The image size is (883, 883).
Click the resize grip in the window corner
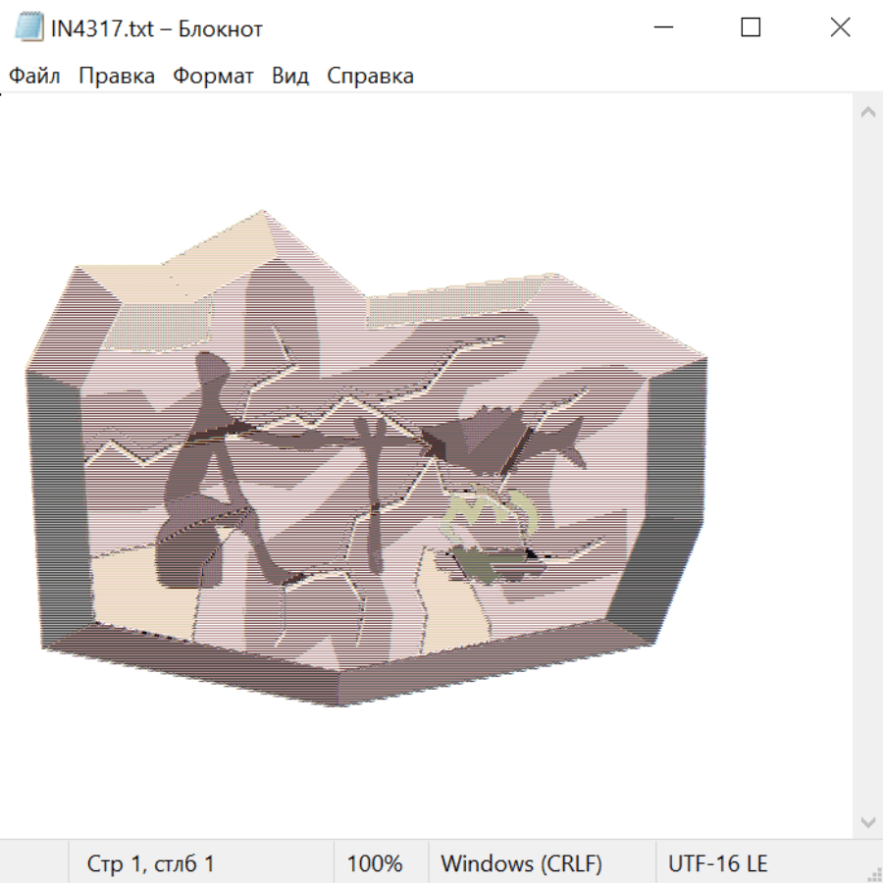tap(873, 873)
